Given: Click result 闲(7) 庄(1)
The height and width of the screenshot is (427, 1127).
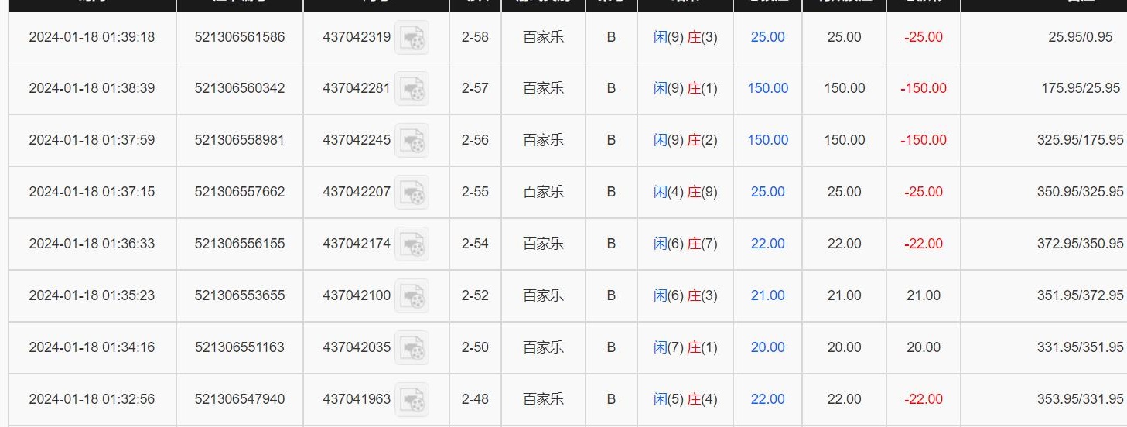Looking at the screenshot, I should 685,347.
